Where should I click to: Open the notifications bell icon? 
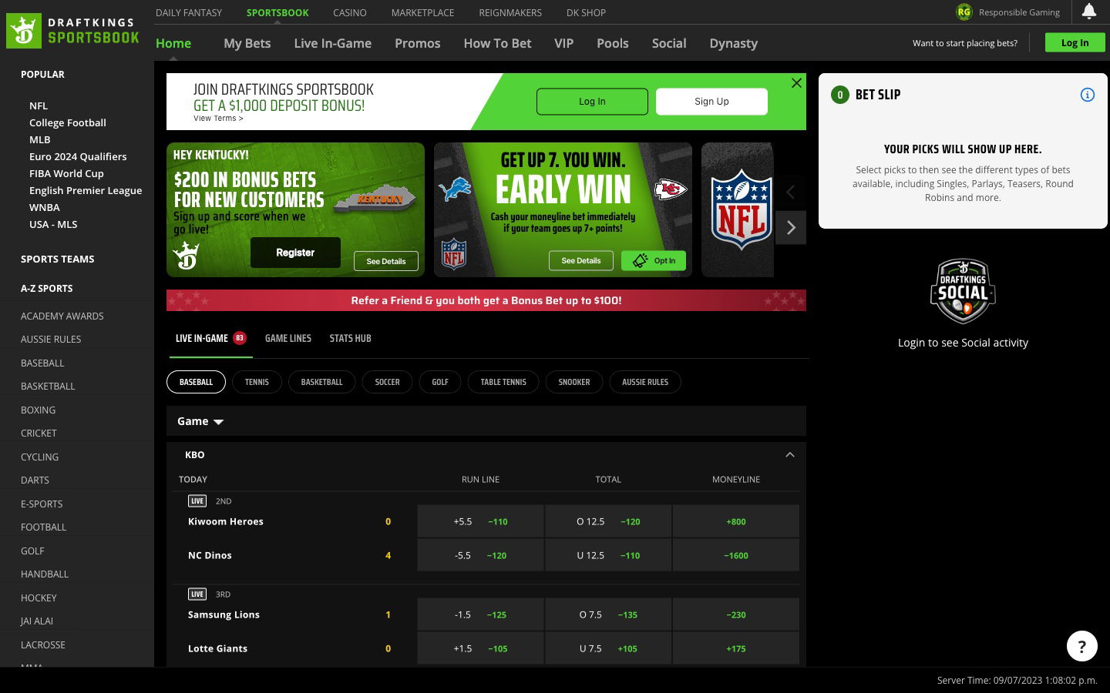point(1088,12)
